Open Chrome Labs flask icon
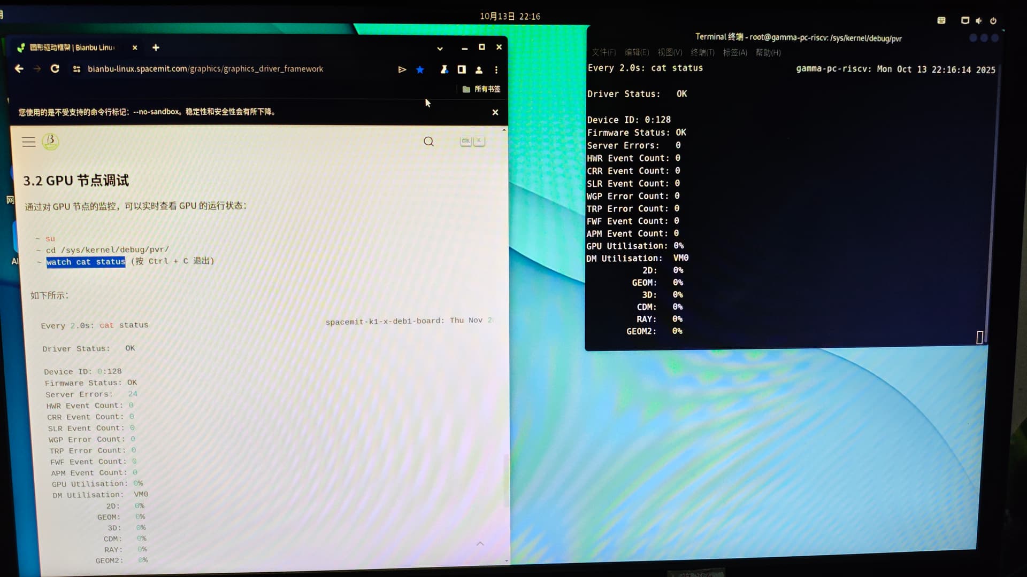 point(444,69)
